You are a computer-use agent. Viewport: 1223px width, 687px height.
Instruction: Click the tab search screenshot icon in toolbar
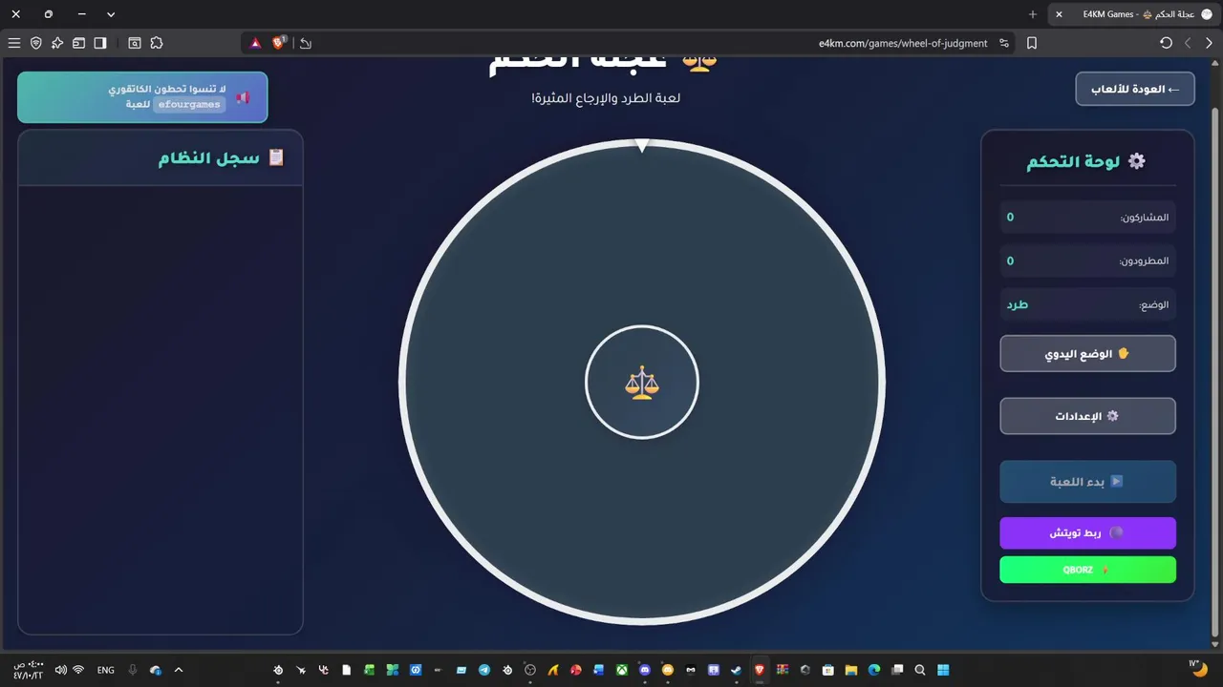pyautogui.click(x=135, y=43)
